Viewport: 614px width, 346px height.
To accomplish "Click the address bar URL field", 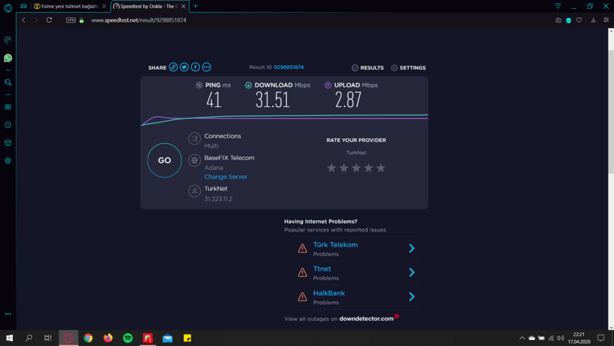I will coord(138,20).
